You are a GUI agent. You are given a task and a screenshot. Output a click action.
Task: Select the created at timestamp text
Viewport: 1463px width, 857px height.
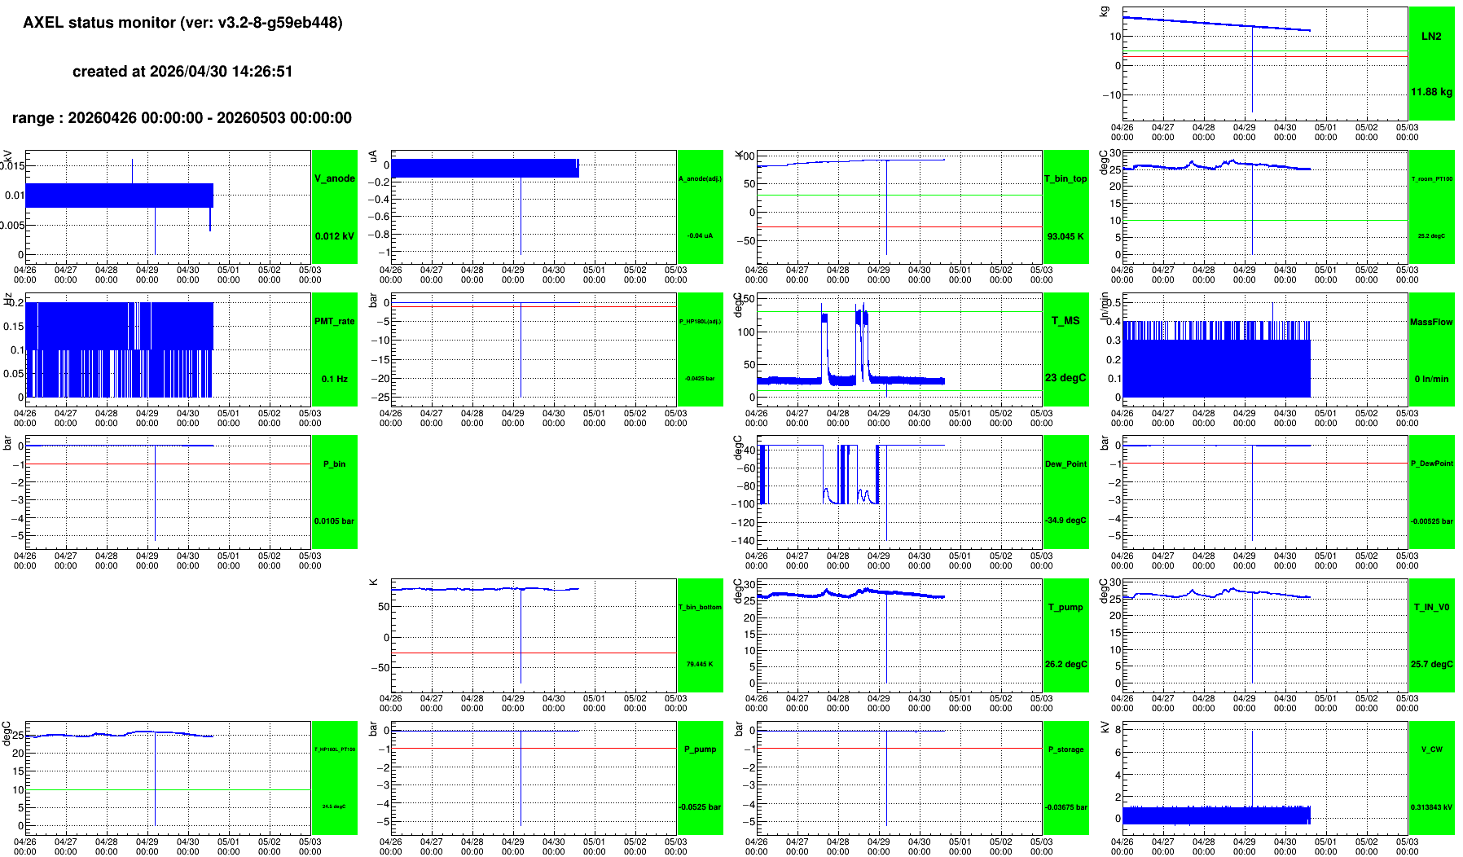182,72
